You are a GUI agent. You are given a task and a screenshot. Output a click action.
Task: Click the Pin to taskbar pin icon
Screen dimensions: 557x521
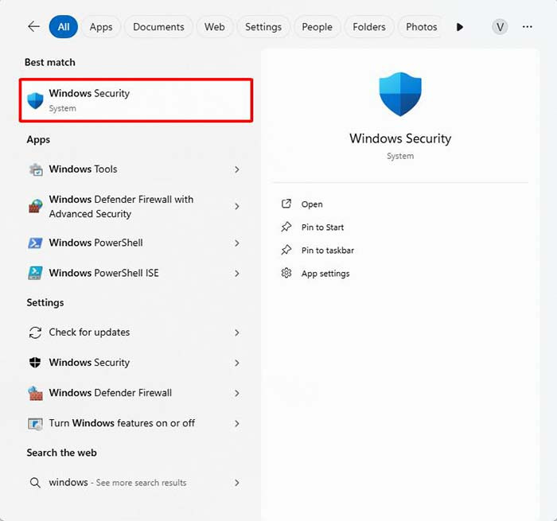(286, 250)
